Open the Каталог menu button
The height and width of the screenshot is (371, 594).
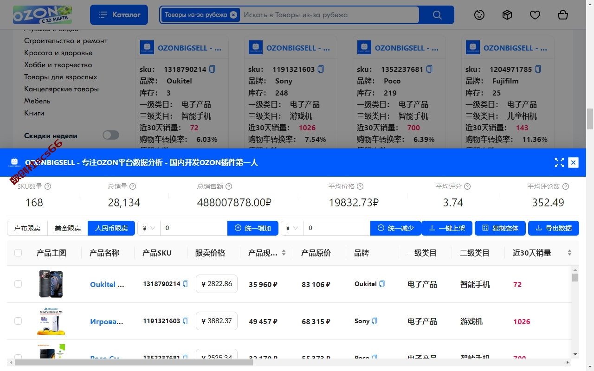(x=119, y=15)
